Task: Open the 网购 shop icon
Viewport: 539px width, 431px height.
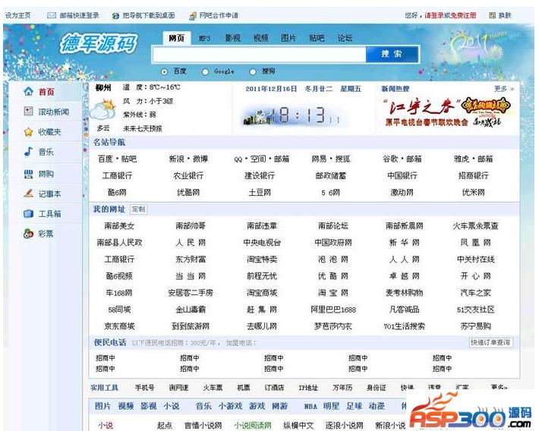Action: tap(29, 174)
